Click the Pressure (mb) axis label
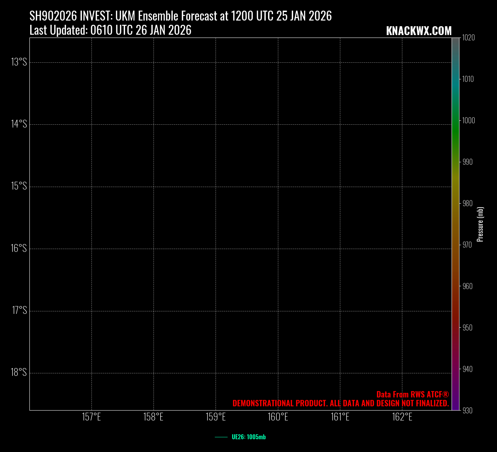 click(x=480, y=224)
